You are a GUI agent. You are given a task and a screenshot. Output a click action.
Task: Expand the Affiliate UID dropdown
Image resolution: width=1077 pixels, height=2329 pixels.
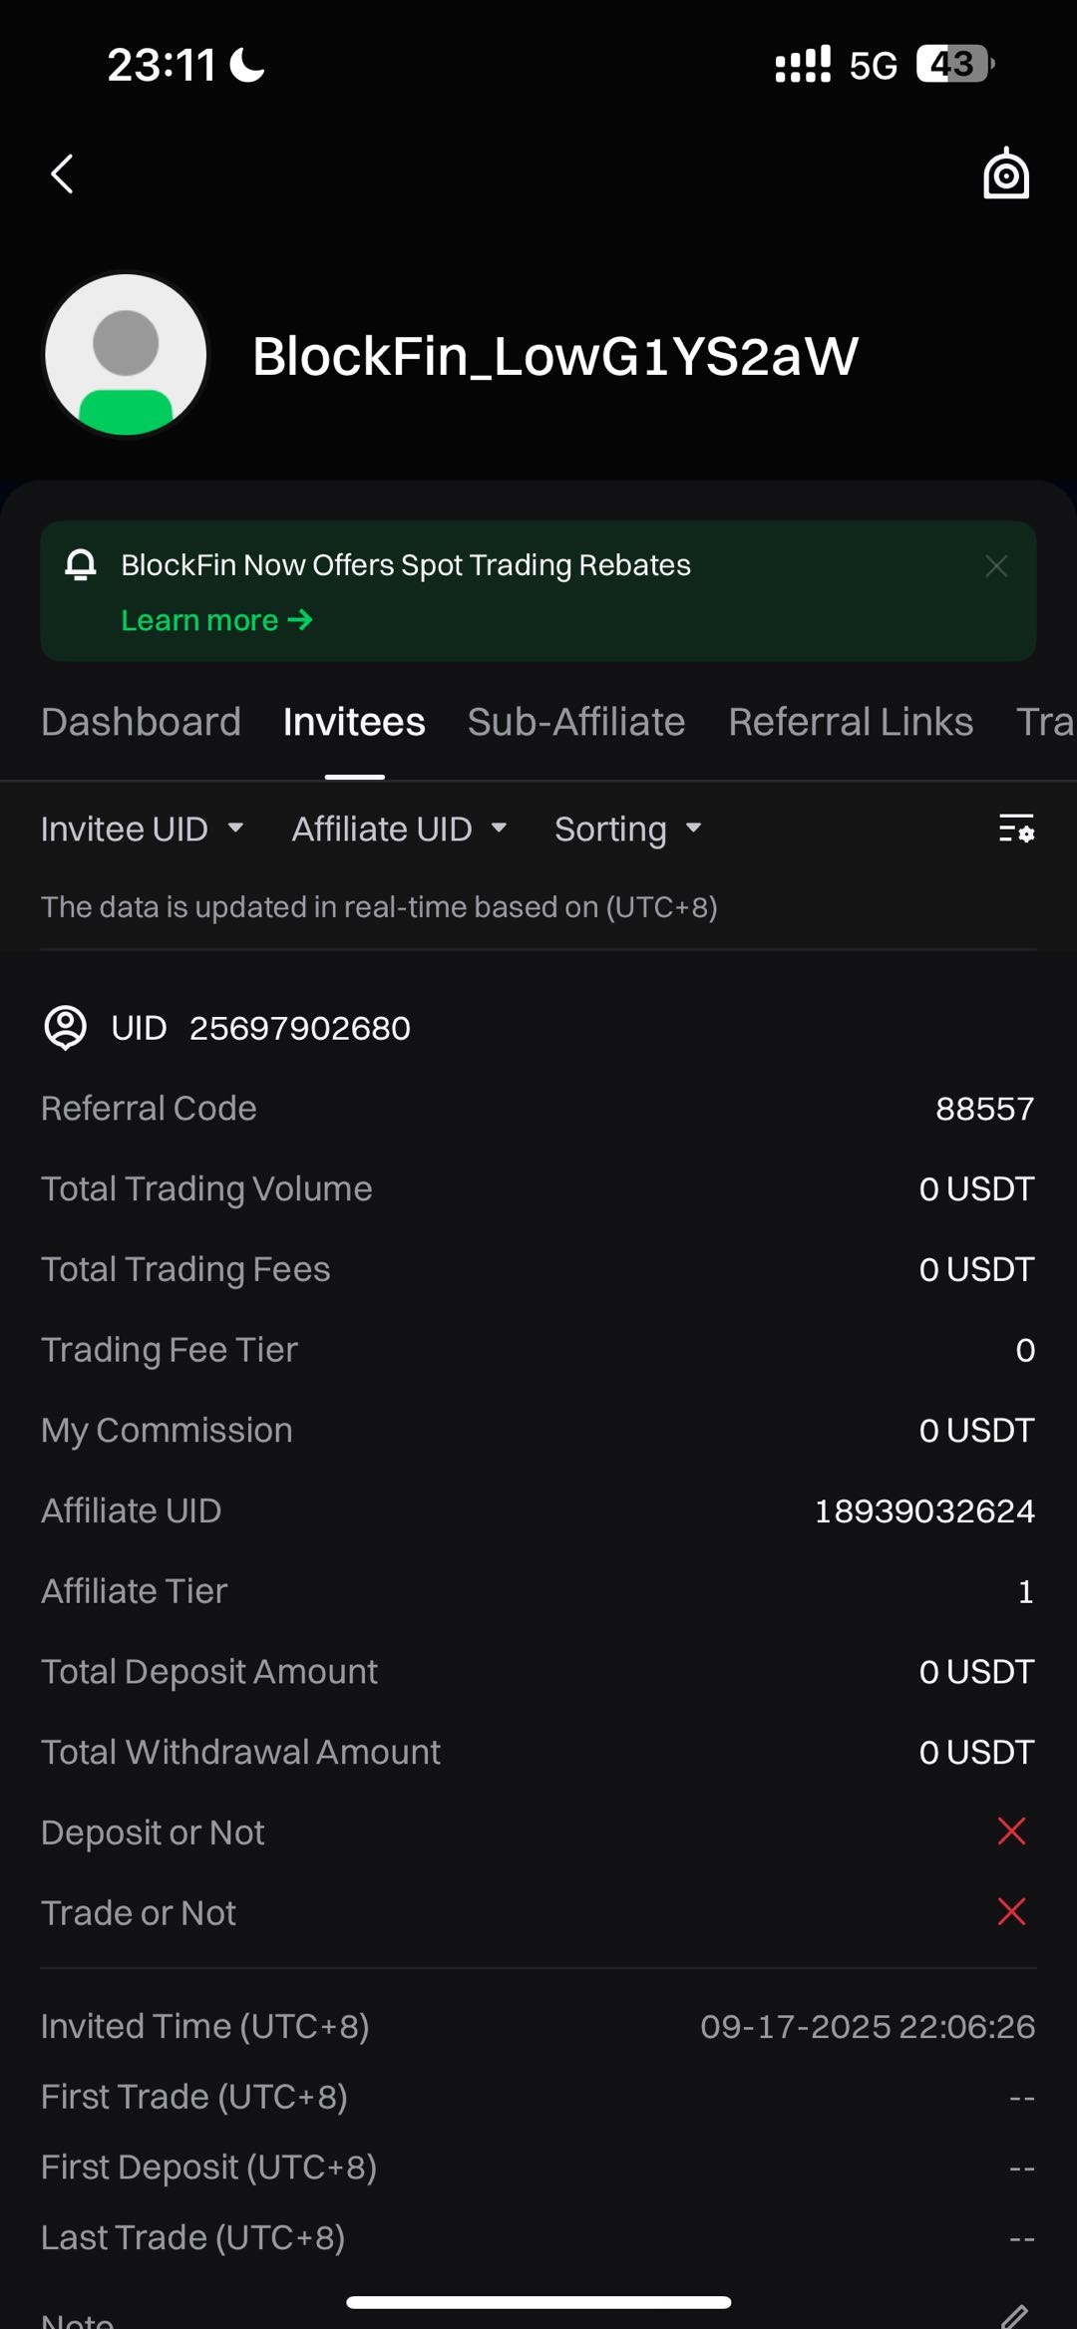tap(400, 829)
